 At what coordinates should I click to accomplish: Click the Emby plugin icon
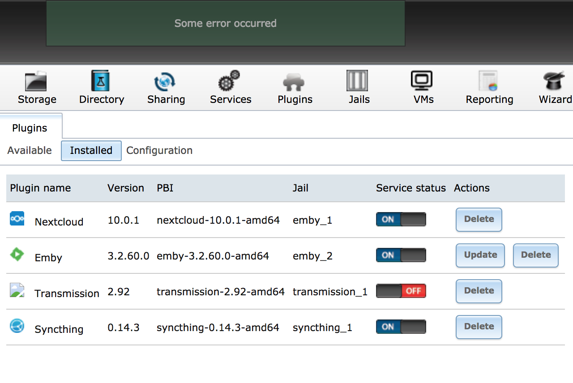17,254
